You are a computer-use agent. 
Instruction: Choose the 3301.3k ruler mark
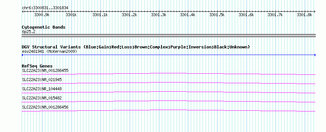point(159,15)
